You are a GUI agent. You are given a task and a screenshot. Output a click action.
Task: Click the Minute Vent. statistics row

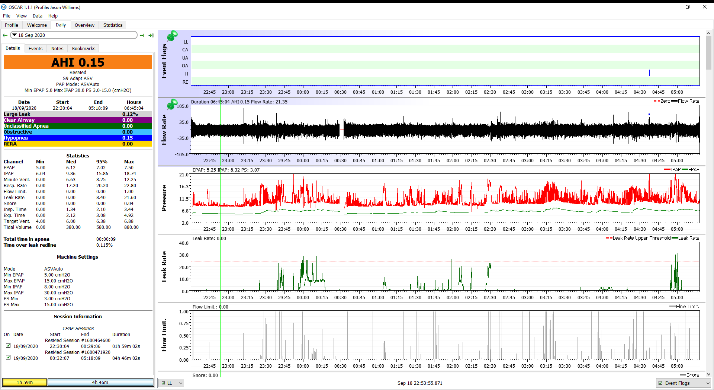tap(78, 179)
